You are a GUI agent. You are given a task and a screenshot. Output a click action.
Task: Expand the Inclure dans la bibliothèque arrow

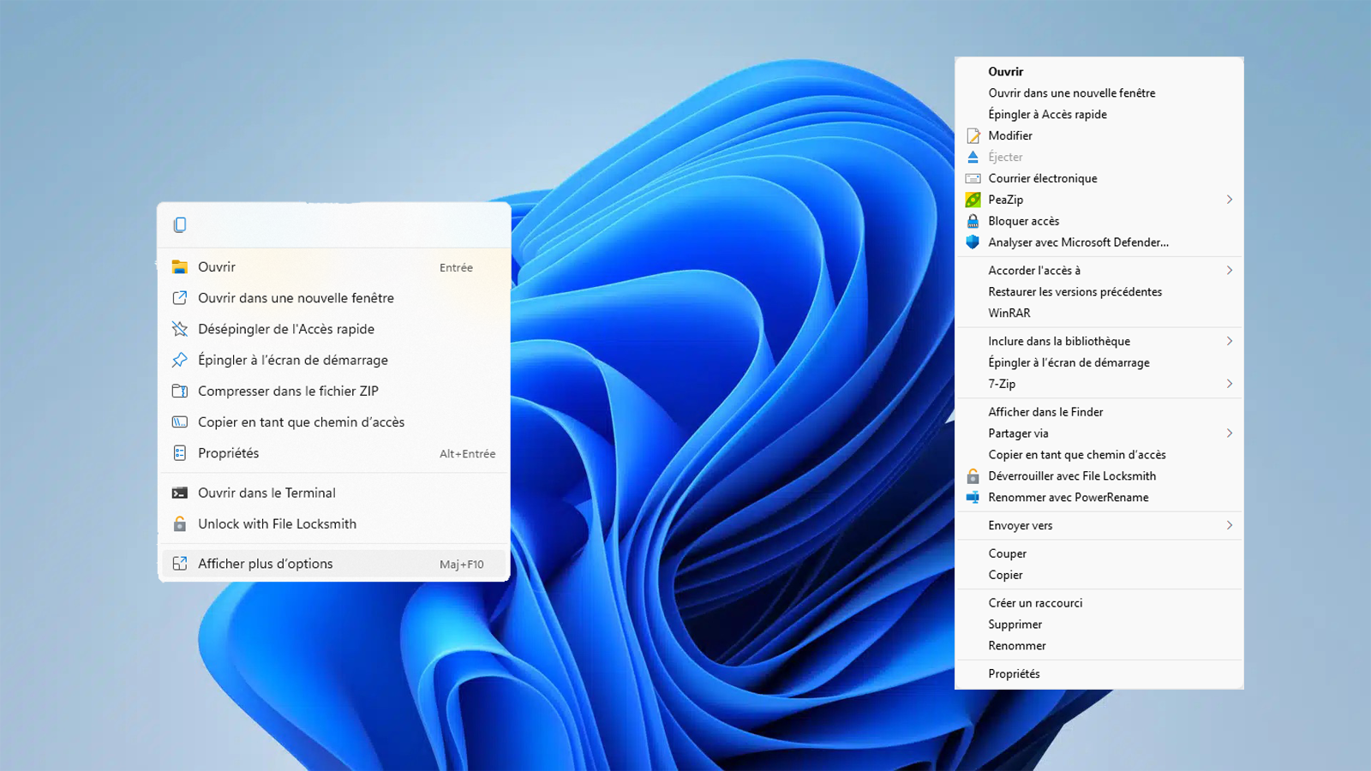pos(1230,341)
